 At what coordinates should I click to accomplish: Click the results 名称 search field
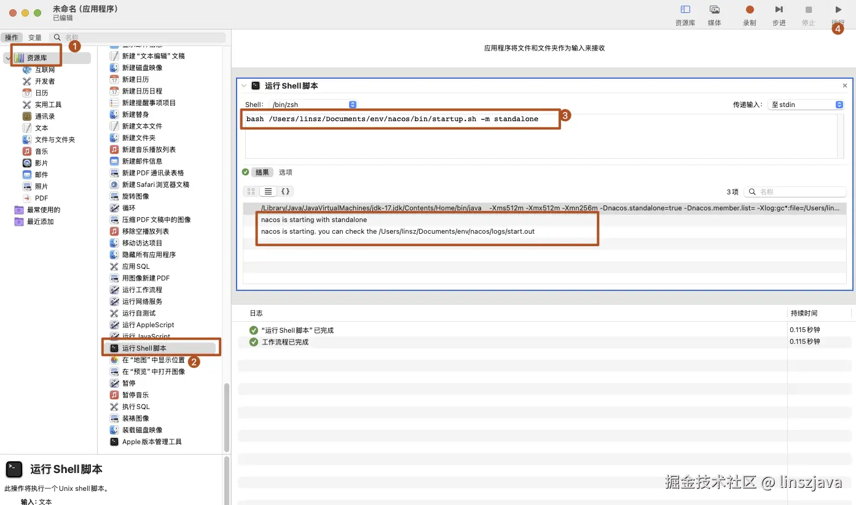pyautogui.click(x=795, y=192)
